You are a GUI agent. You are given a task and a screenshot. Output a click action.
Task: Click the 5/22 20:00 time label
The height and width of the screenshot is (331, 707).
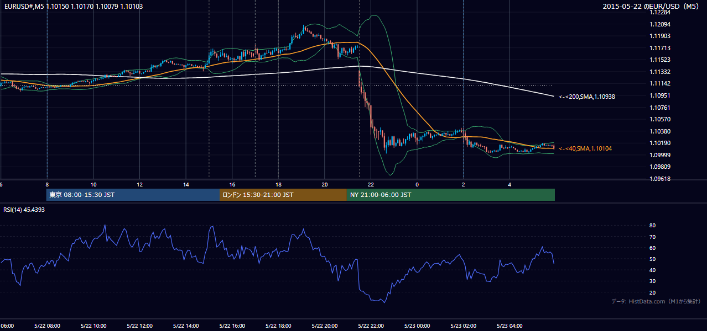pyautogui.click(x=325, y=326)
